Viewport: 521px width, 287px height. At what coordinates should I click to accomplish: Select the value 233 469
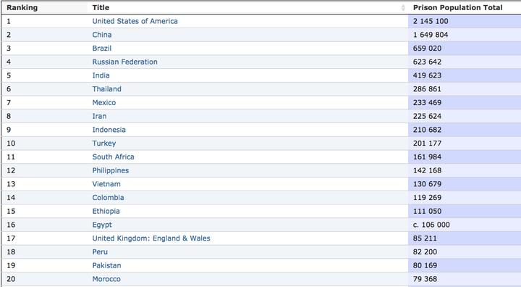coord(428,102)
